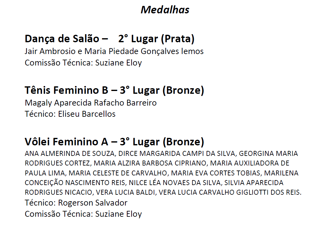Click Técnico: Eliseu Barcellos line
This screenshot has width=315, height=227.
70,114
